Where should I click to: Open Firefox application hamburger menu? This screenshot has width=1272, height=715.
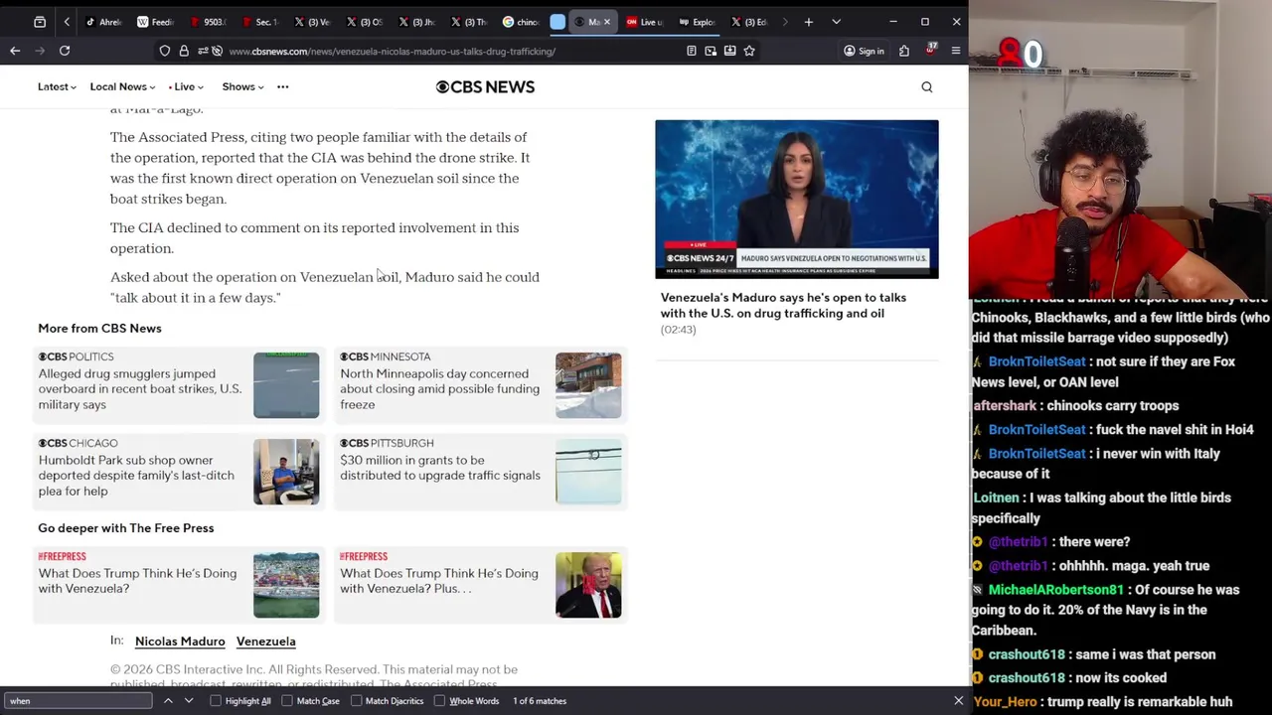tap(956, 51)
